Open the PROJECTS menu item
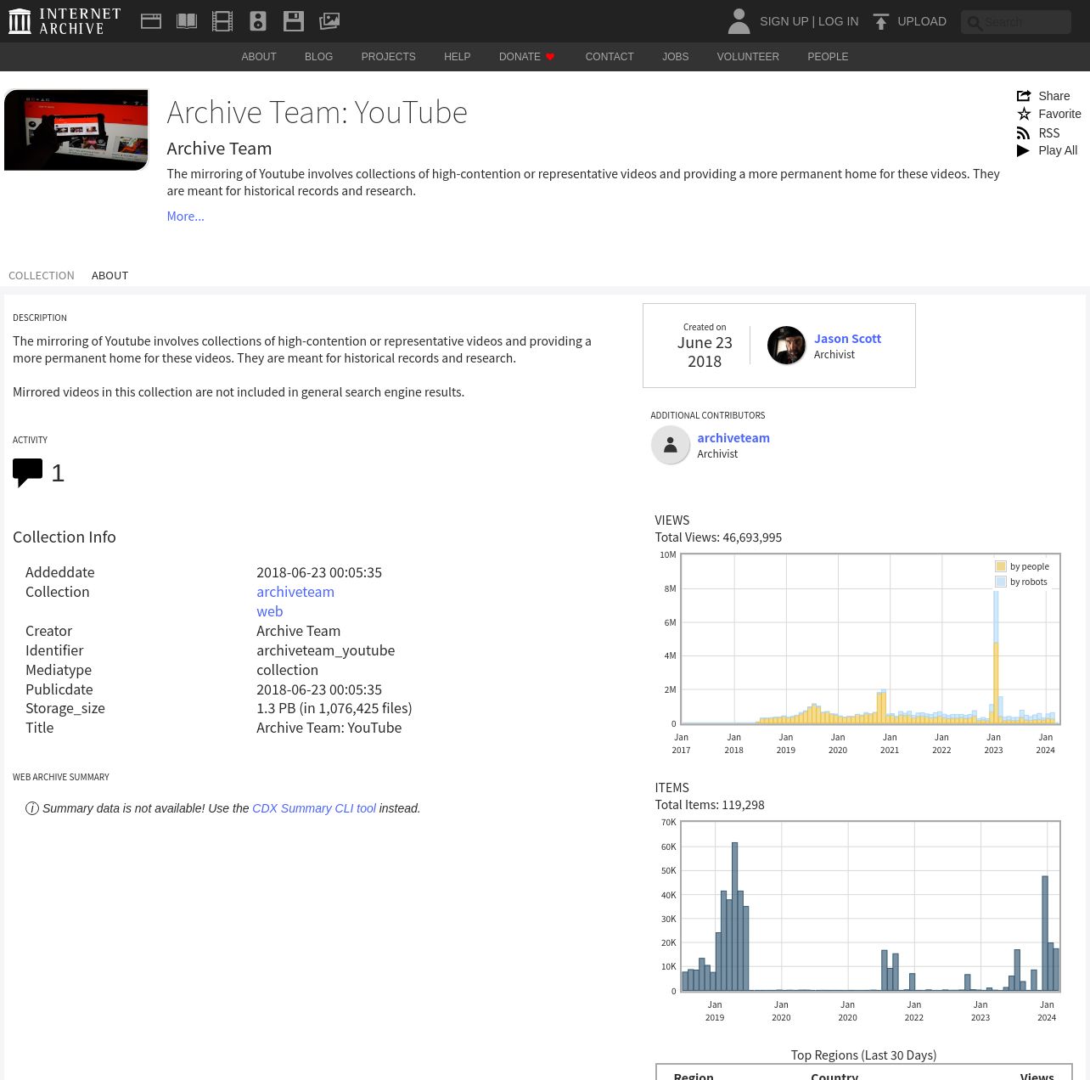The width and height of the screenshot is (1090, 1080). coord(389,57)
